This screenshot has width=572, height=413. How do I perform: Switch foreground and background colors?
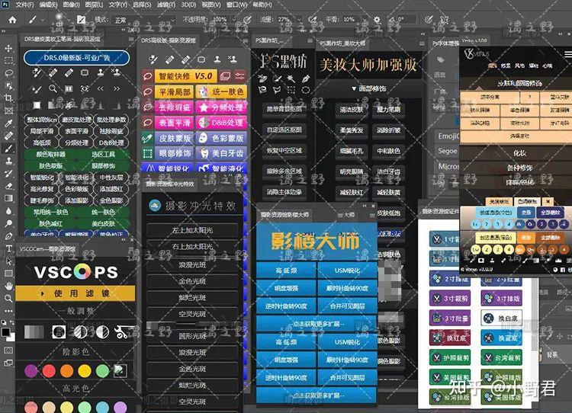[x=11, y=322]
